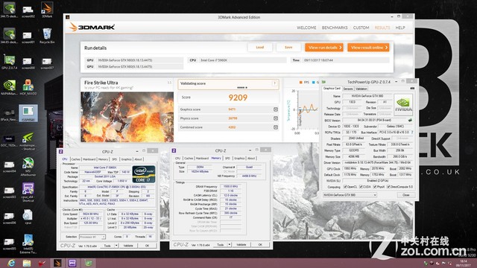Open Mainboard tab in CPU-Z CPU window
This screenshot has height=268, width=477.
[x=89, y=159]
